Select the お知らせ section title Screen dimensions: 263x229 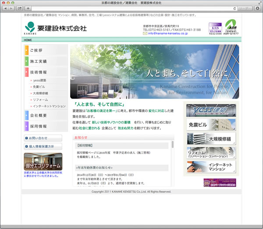coord(81,137)
